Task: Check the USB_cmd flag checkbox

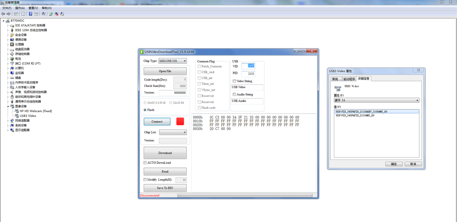Action: pyautogui.click(x=199, y=72)
